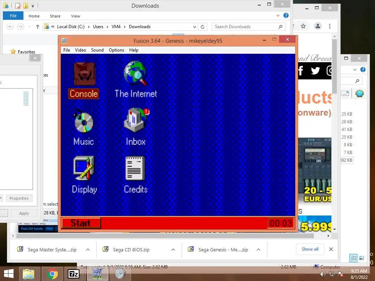This screenshot has width=375, height=281.
Task: Open Chrome three-dot menu
Action: pyautogui.click(x=330, y=26)
